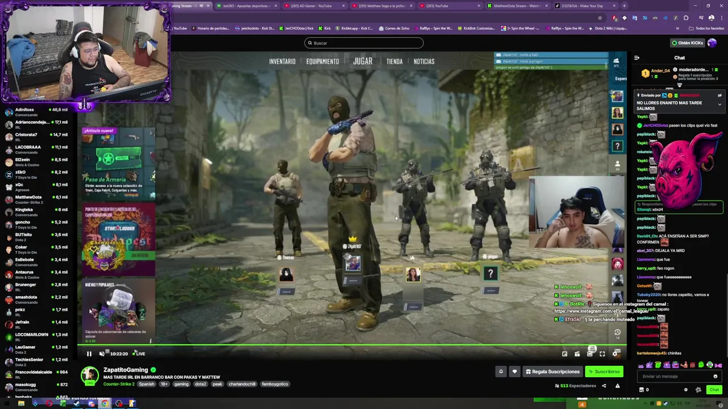Send message with green Chat button

pos(714,390)
